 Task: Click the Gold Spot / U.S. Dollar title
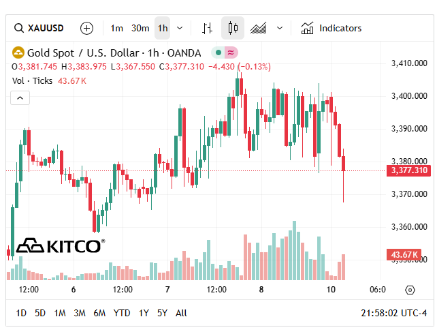point(114,52)
